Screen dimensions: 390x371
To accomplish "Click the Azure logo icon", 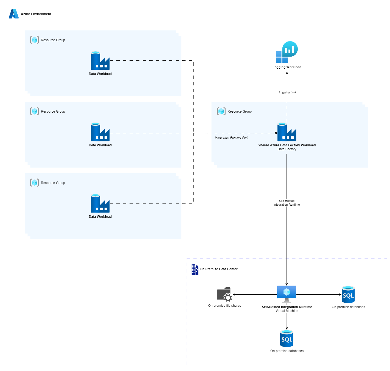I will (x=14, y=14).
